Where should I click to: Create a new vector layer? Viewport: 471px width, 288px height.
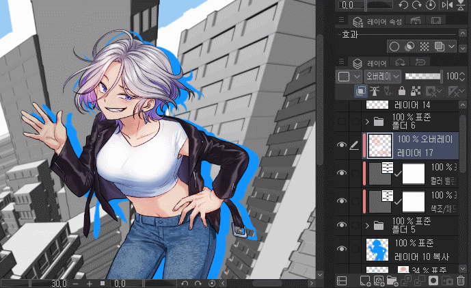pyautogui.click(x=379, y=280)
